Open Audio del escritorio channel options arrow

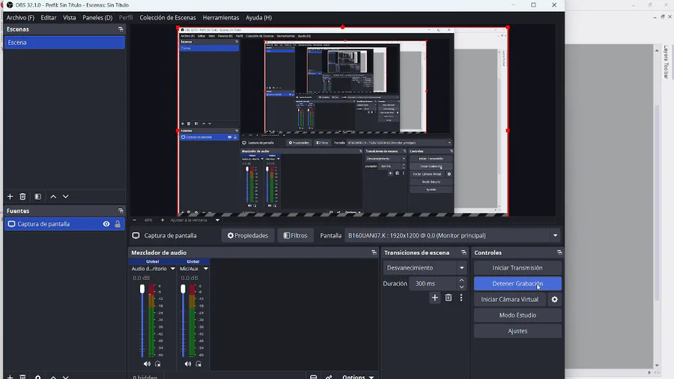[x=173, y=269]
